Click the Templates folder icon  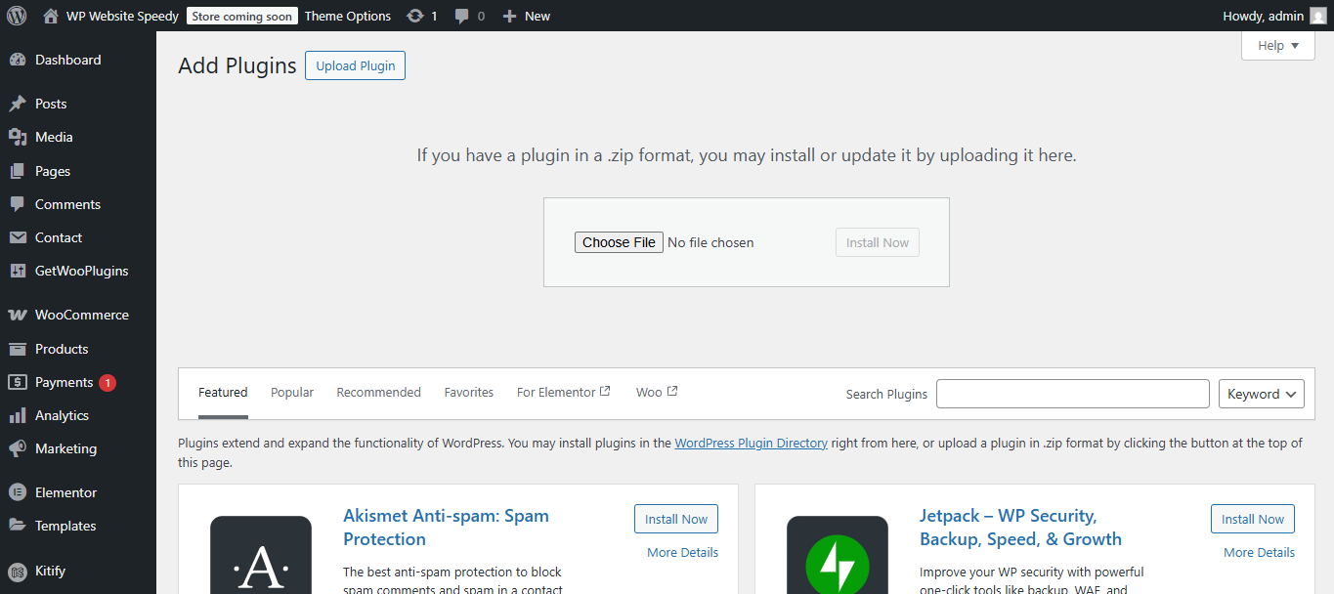click(18, 526)
